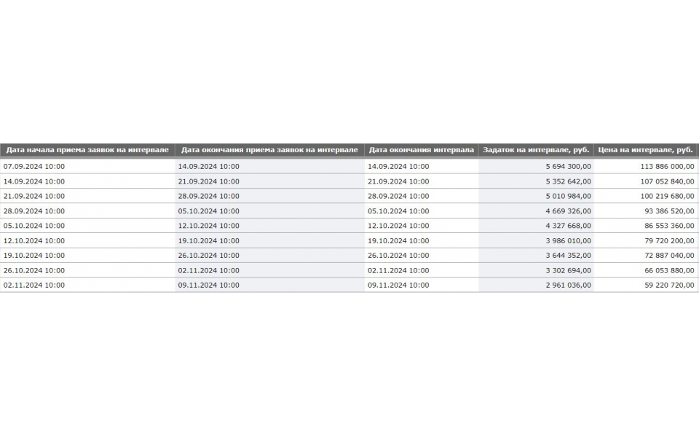699x437 pixels.
Task: Click the 'Дата начала приема заявок на интервале' header
Action: coord(87,150)
